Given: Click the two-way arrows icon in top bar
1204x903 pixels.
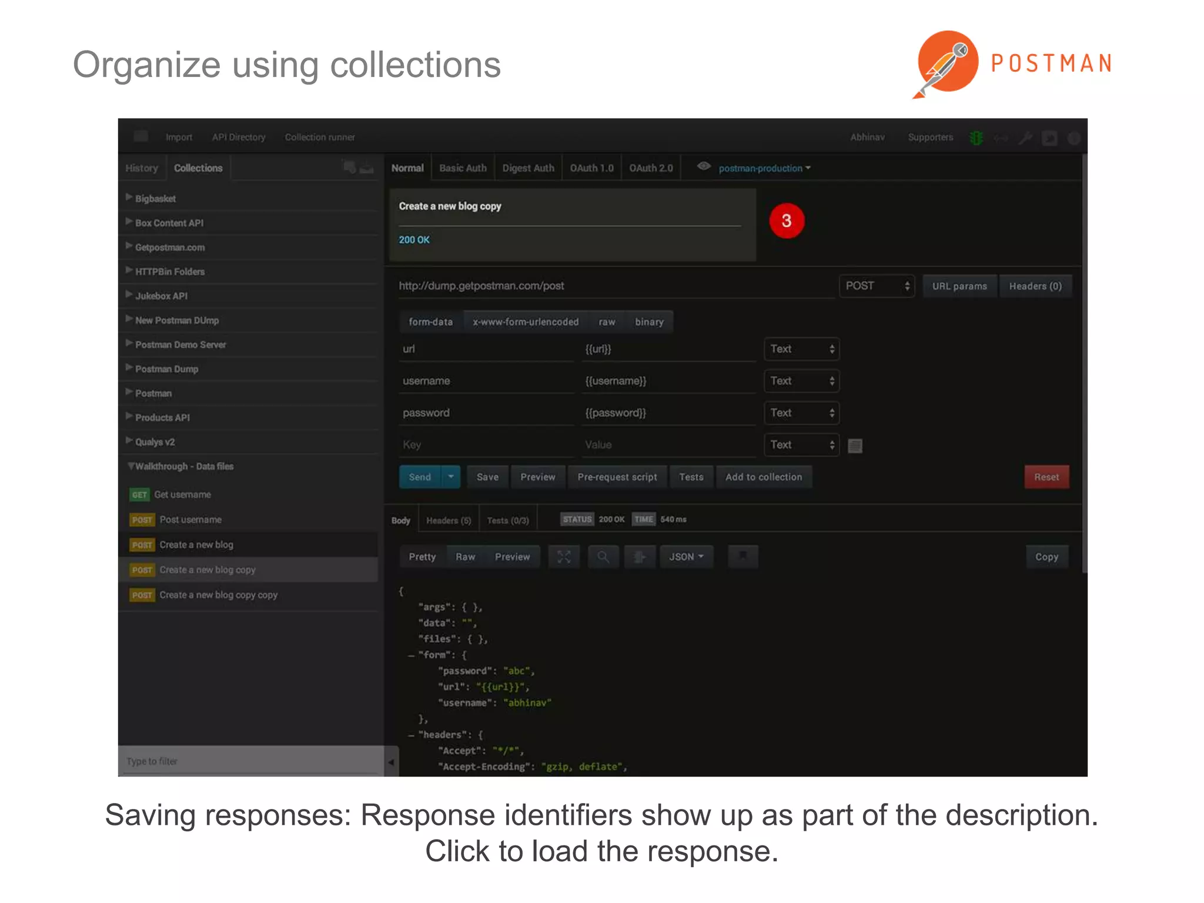Looking at the screenshot, I should (x=1001, y=138).
